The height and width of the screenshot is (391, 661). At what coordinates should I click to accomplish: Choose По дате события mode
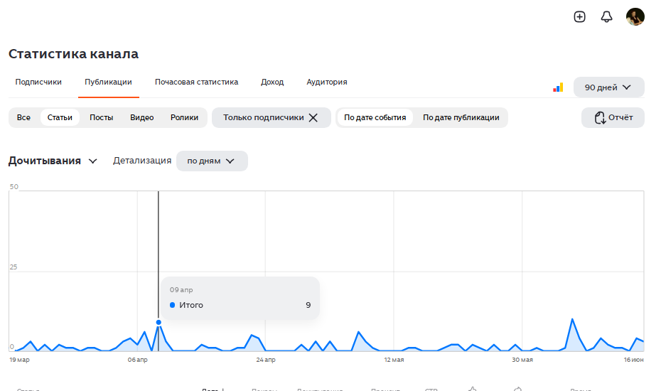(375, 118)
